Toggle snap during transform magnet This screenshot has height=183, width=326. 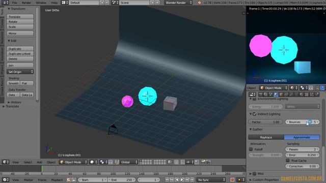tap(183, 162)
